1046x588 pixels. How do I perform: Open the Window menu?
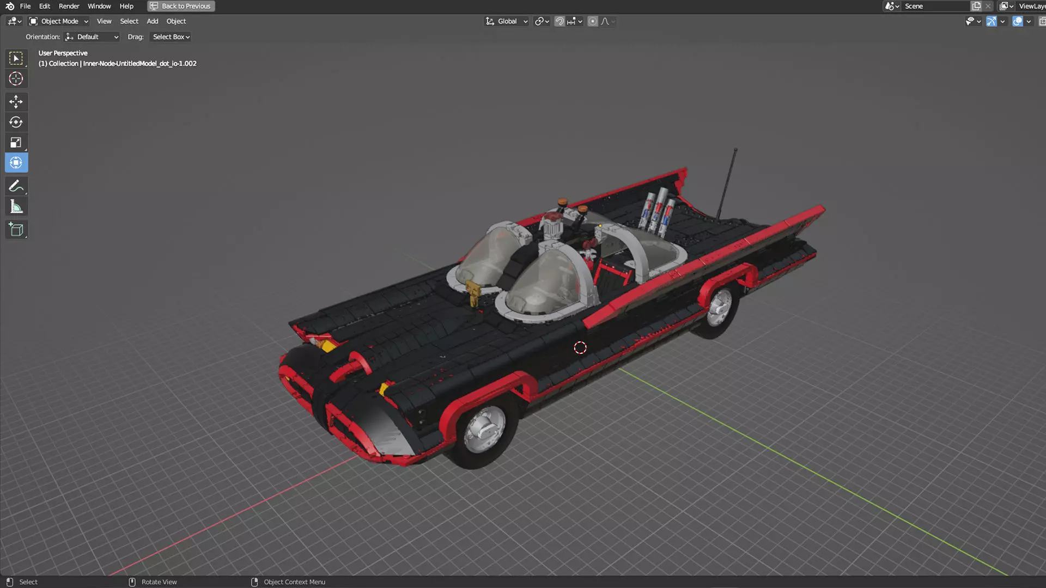point(99,6)
